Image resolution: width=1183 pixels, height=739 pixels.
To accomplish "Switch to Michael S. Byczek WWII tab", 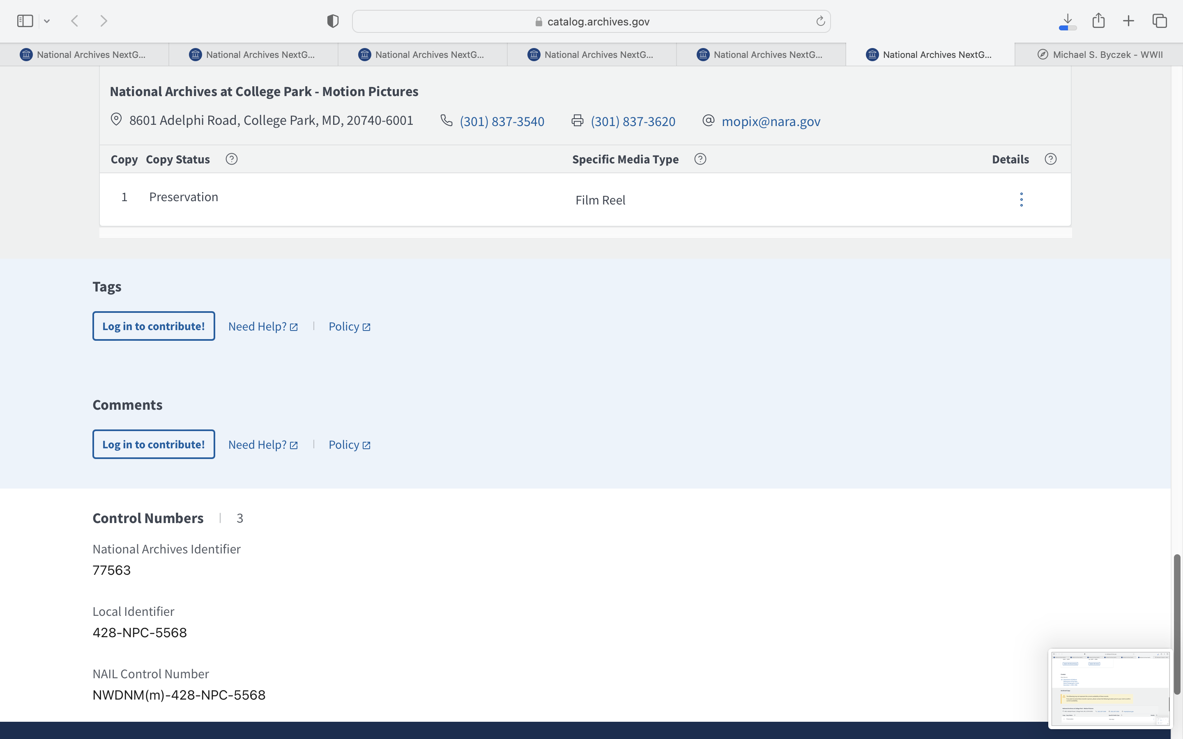I will pos(1099,55).
